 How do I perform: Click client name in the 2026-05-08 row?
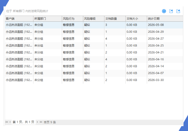point(19,25)
